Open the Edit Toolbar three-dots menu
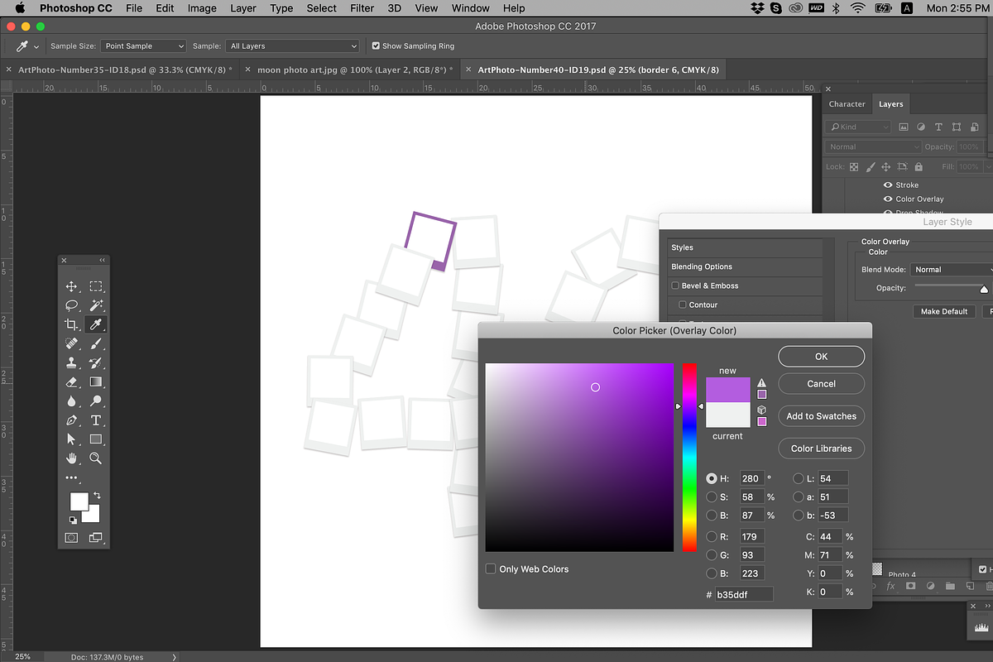The height and width of the screenshot is (662, 993). point(72,477)
